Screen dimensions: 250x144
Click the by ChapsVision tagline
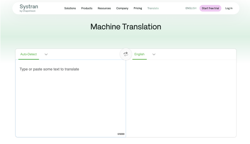tap(28, 11)
